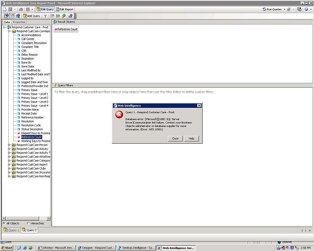Viewport: 314px width, 251px height.
Task: Click the Reference Count measure icon in tree
Action: (19, 137)
